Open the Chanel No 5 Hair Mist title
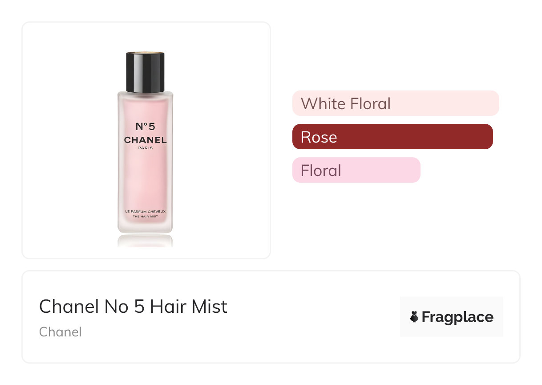Screen dimensions: 542x385 coord(133,307)
